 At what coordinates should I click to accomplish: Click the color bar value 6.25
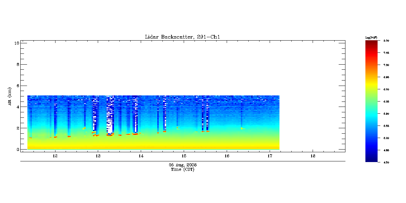point(386,101)
